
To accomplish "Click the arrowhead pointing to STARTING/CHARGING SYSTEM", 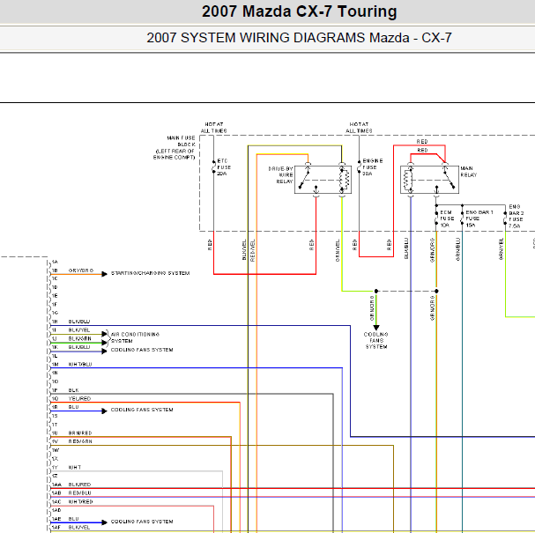I will tap(105, 274).
